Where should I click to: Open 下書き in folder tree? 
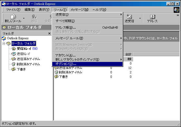(21, 69)
